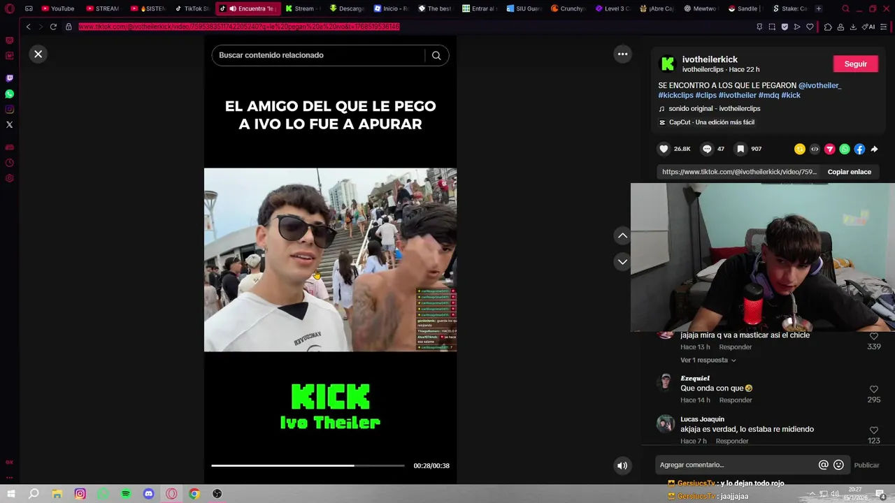Open the @ivotheiler_ mention link
This screenshot has width=895, height=503.
819,85
